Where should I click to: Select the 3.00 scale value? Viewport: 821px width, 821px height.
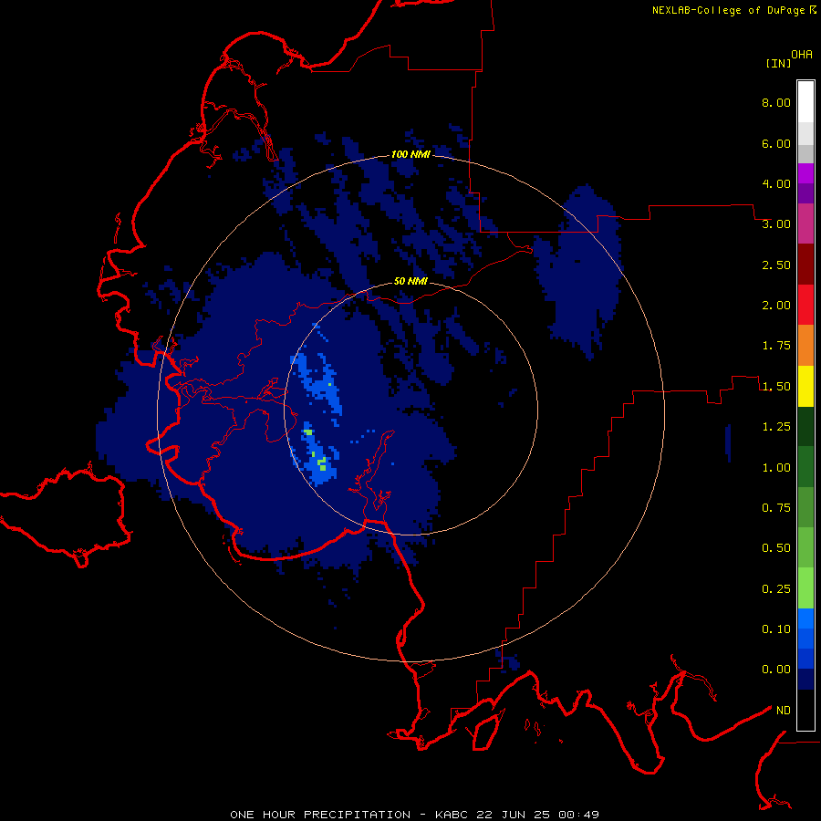click(776, 224)
